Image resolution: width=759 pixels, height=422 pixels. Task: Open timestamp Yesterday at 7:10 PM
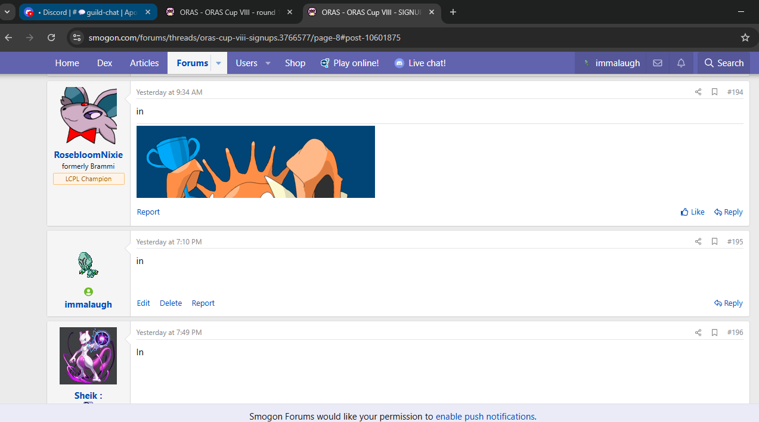pyautogui.click(x=169, y=242)
